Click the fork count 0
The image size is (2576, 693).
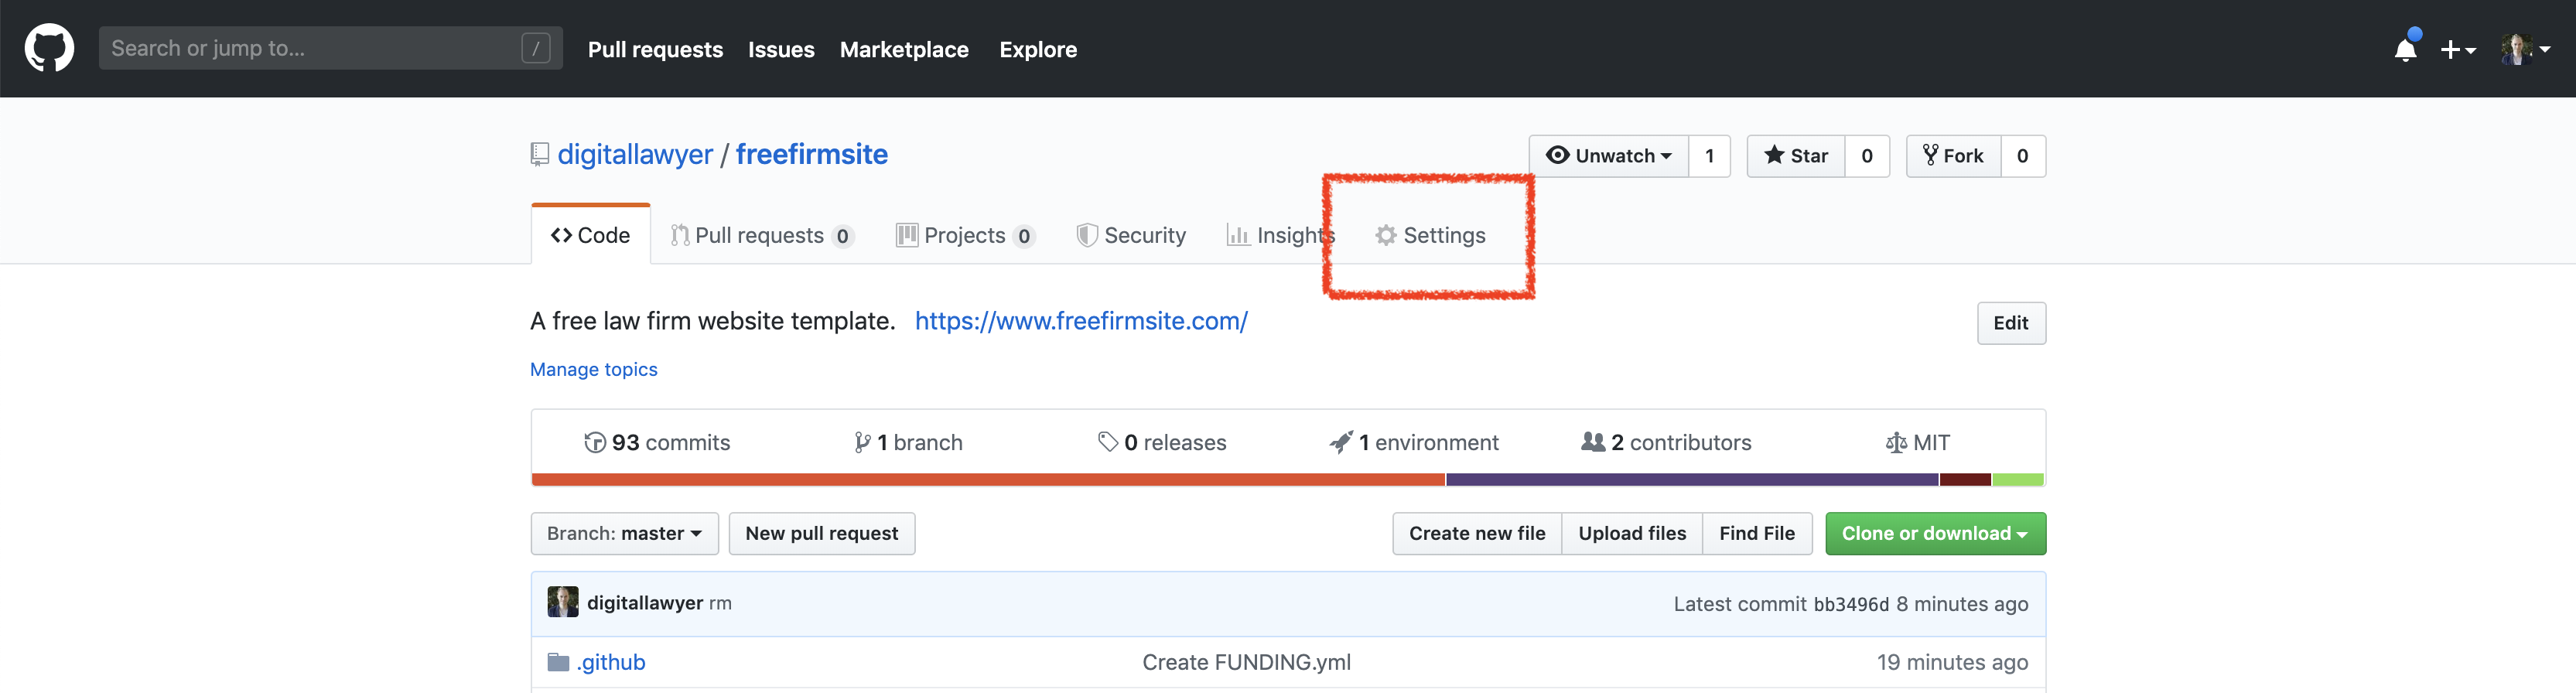coord(2022,156)
